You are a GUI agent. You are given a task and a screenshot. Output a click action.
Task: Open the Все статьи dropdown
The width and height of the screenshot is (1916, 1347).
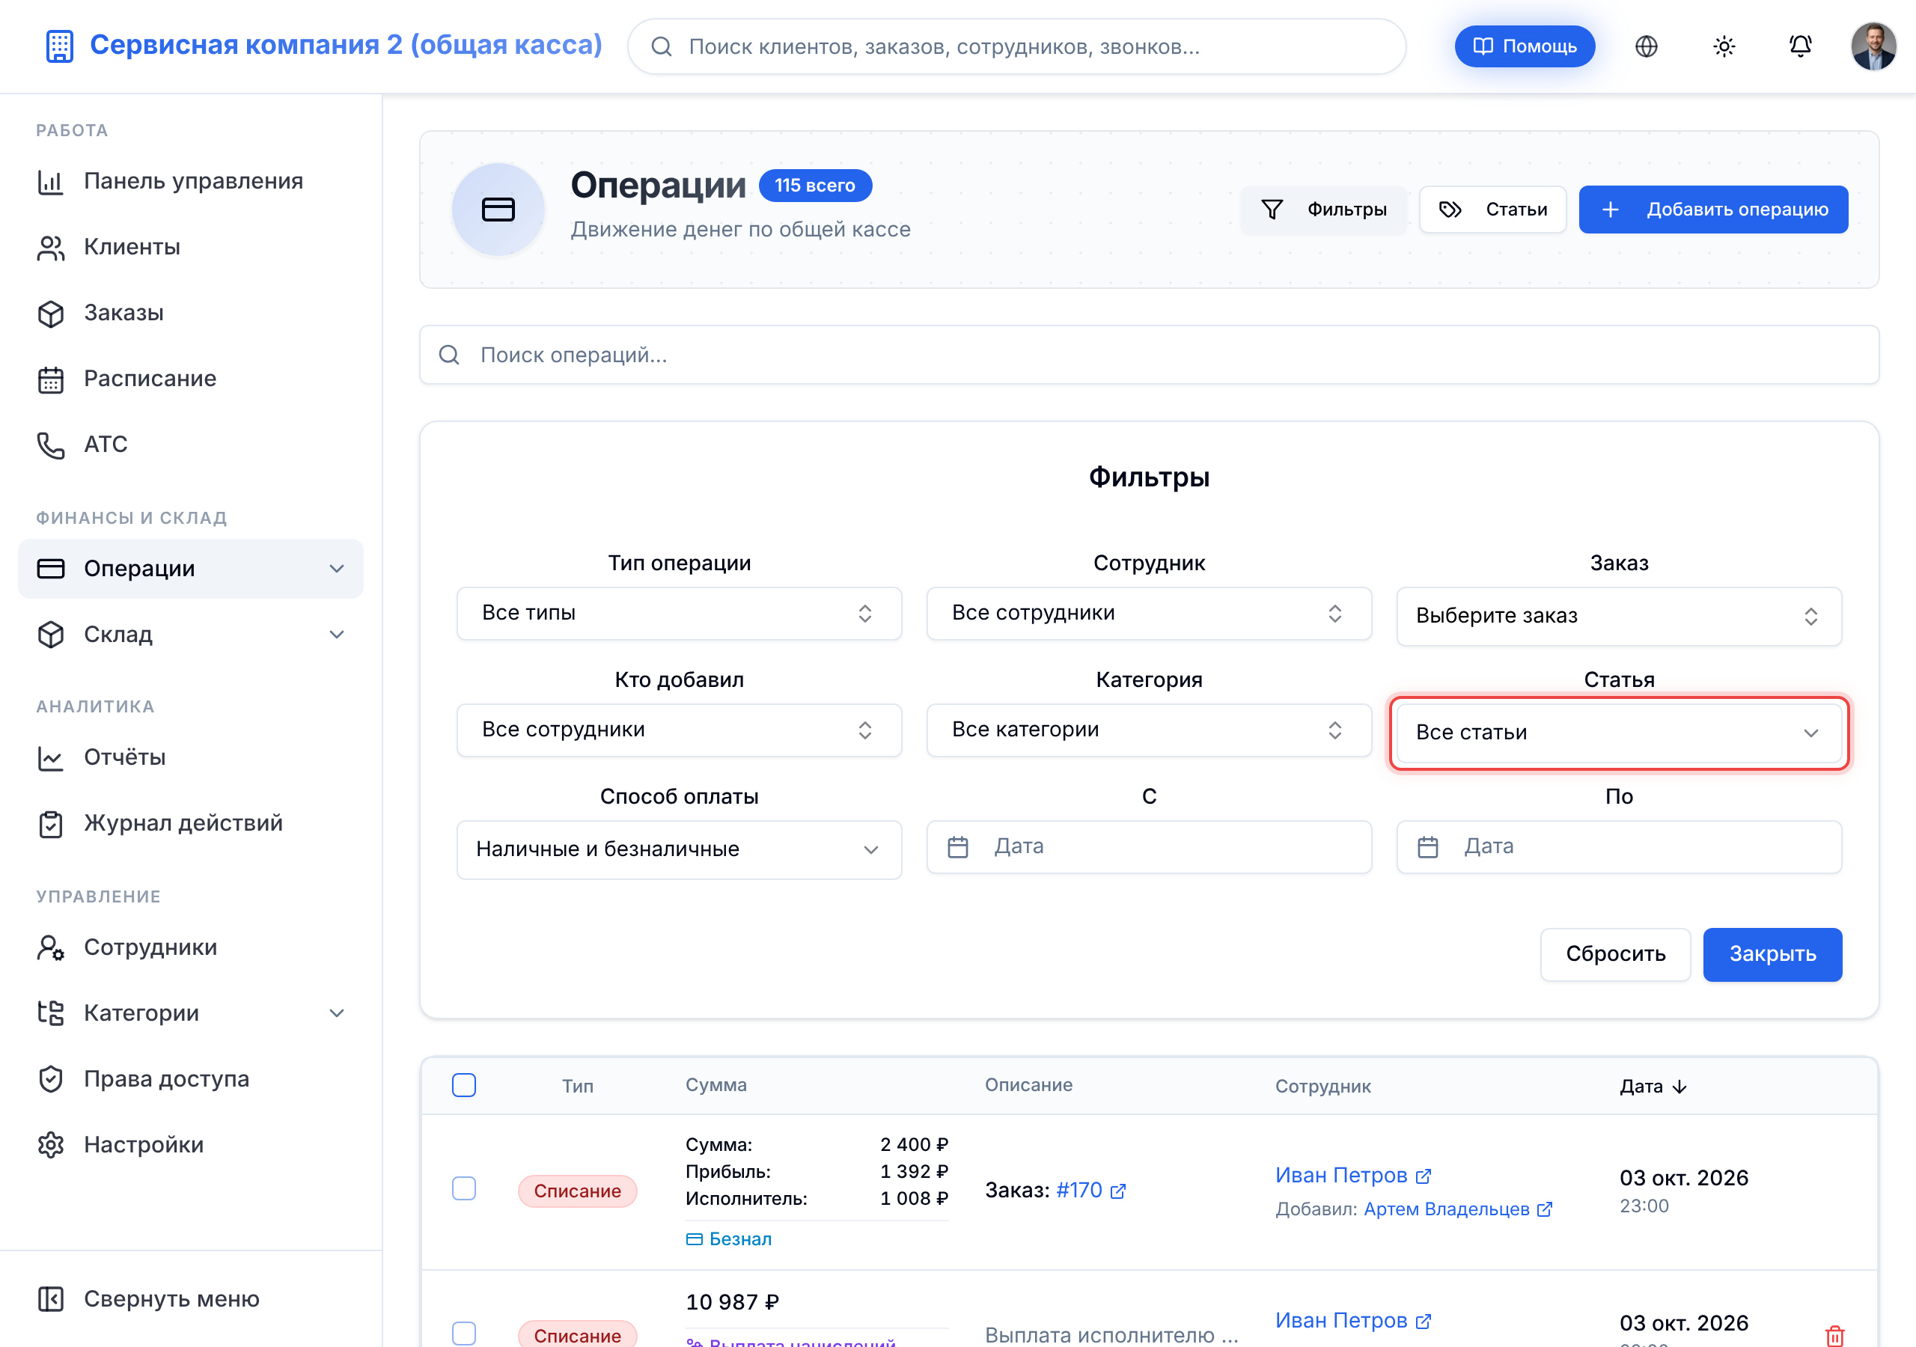[1619, 732]
